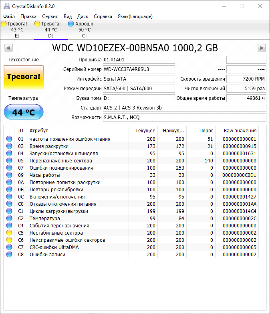Click current value 173 for Время раскрутки
Image resolution: width=270 pixels, height=314 pixels.
coord(151,146)
